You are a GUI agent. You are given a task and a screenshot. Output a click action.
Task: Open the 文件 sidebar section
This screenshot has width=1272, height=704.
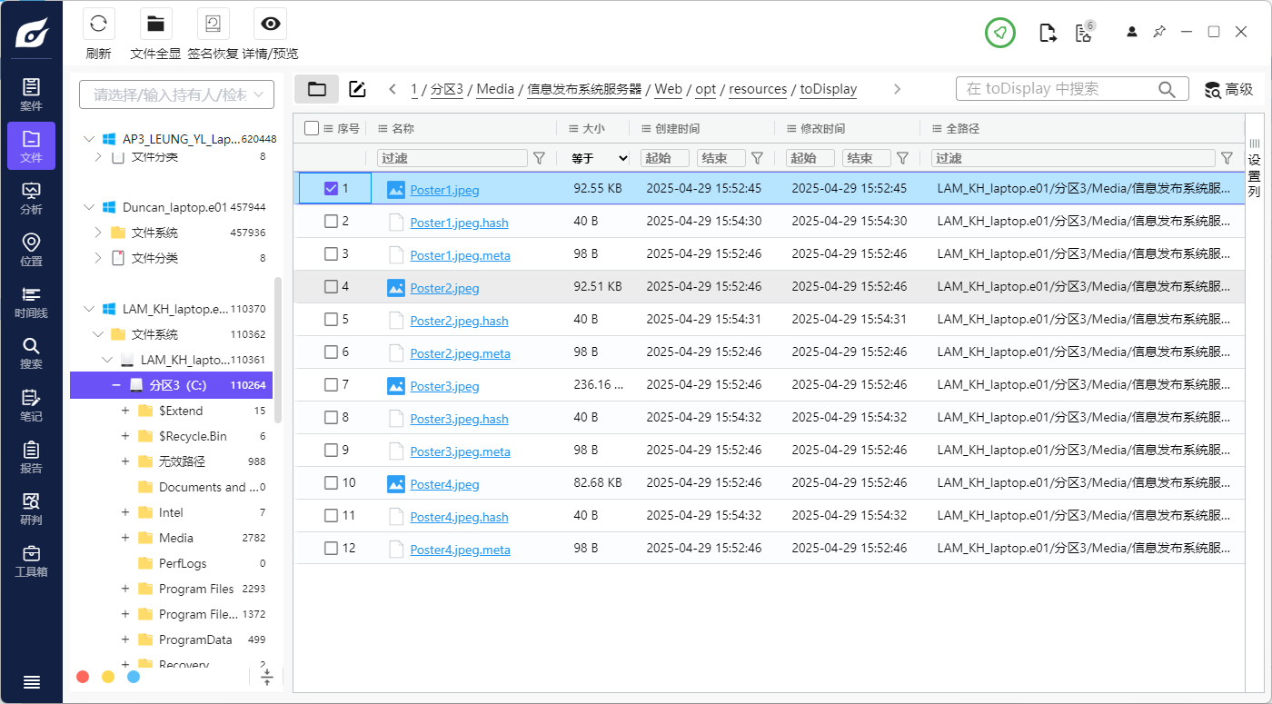coord(31,146)
